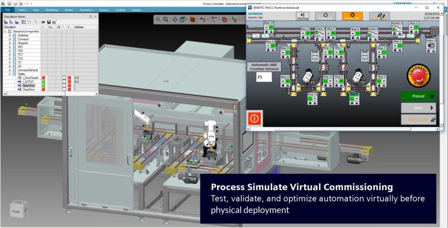Toggle the forced checkbox for CloseDoor
Viewport: 448px width, 228px height.
click(x=64, y=90)
